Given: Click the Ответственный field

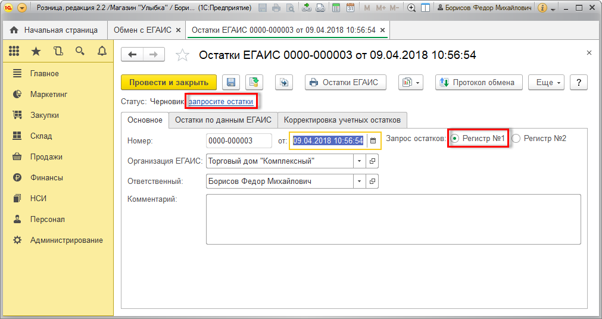Looking at the screenshot, I should coord(279,181).
